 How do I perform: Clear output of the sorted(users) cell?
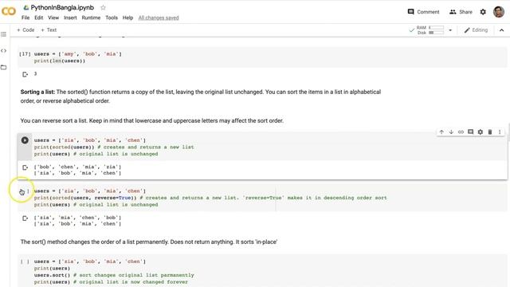25,167
